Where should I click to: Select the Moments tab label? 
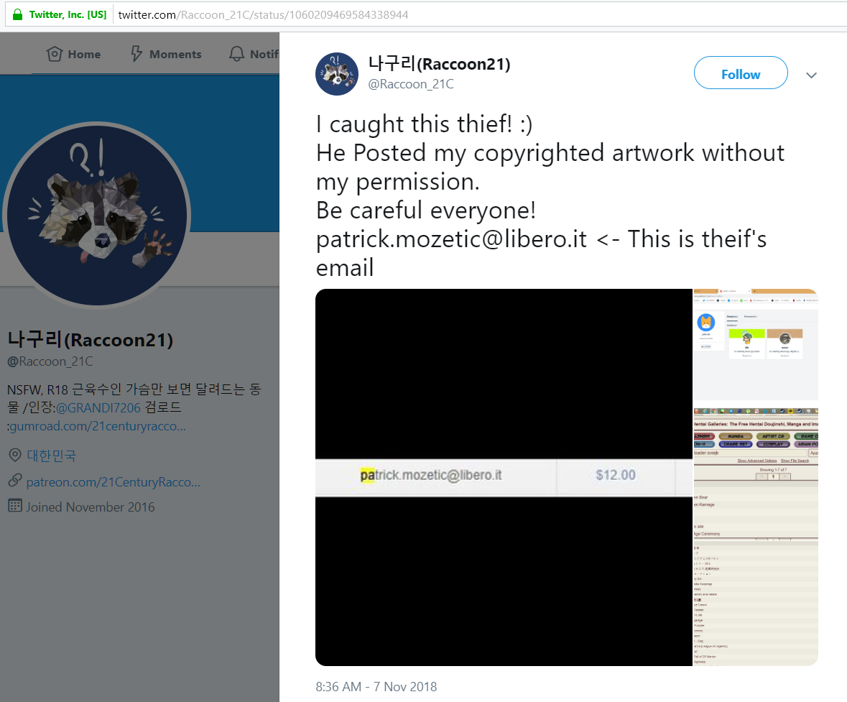tap(175, 54)
